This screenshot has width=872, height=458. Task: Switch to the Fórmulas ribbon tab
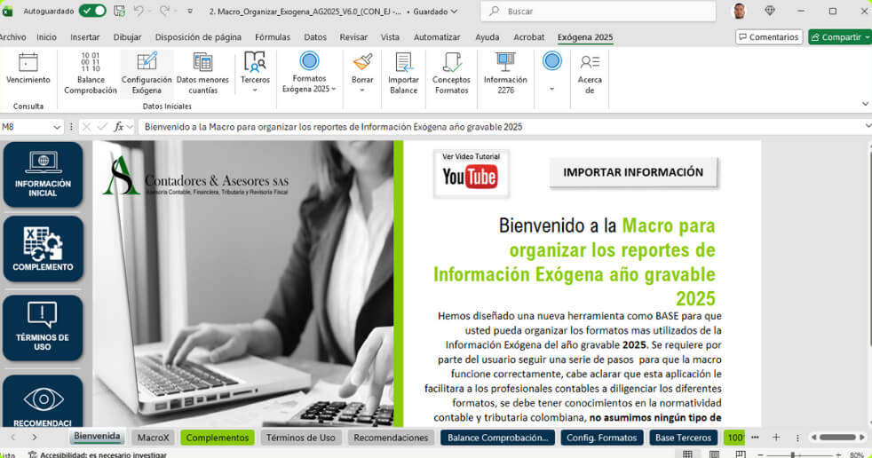tap(273, 36)
